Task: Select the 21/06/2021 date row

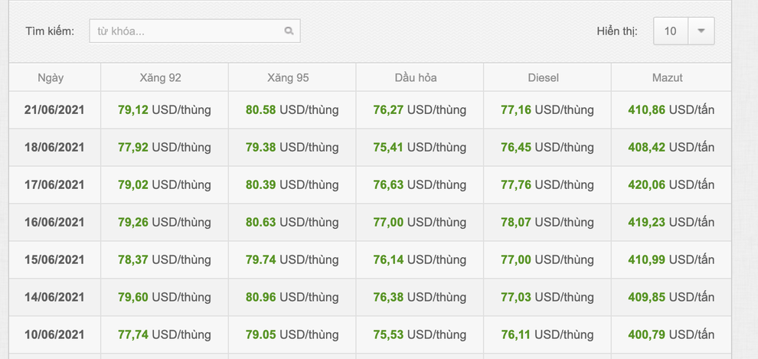Action: (54, 110)
